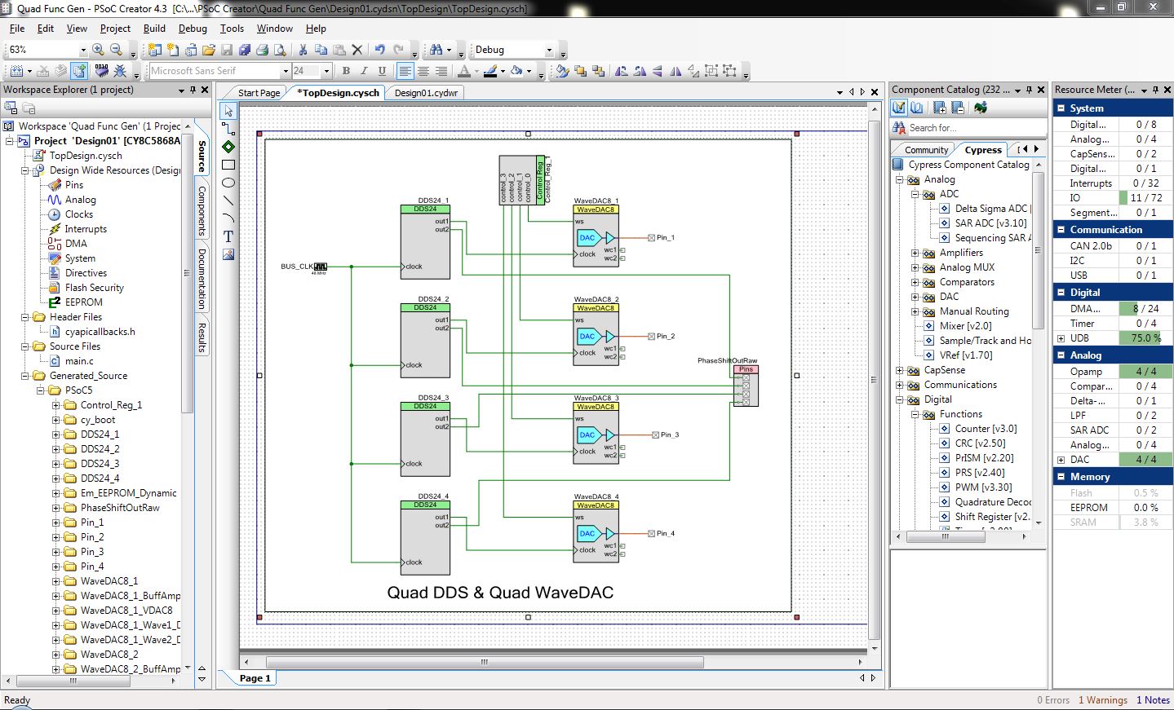This screenshot has height=710, width=1174.
Task: Open the font name dropdown
Action: click(286, 71)
